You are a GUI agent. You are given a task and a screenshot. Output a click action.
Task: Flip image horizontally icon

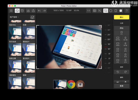tap(118, 82)
